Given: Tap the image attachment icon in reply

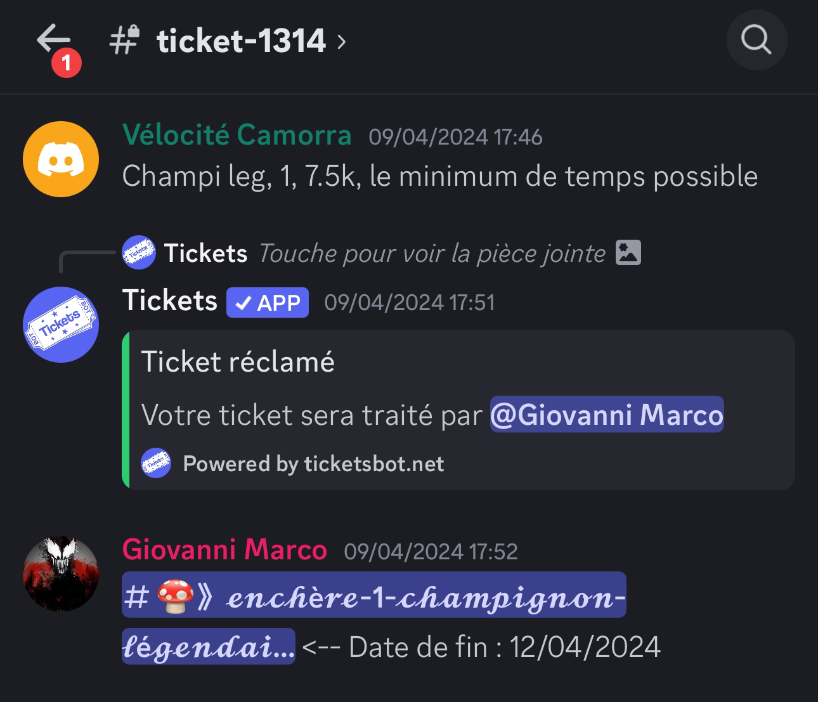Looking at the screenshot, I should click(x=628, y=252).
